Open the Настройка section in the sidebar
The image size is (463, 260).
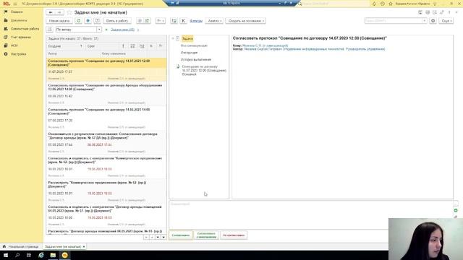click(x=18, y=54)
